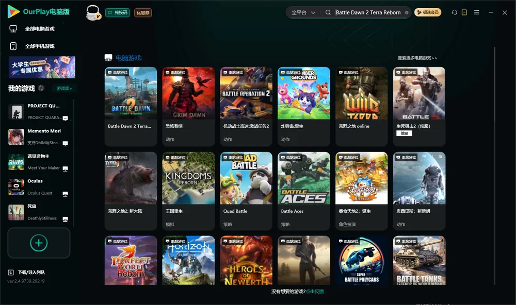
Task: Open the 游戏库> link
Action: (64, 89)
